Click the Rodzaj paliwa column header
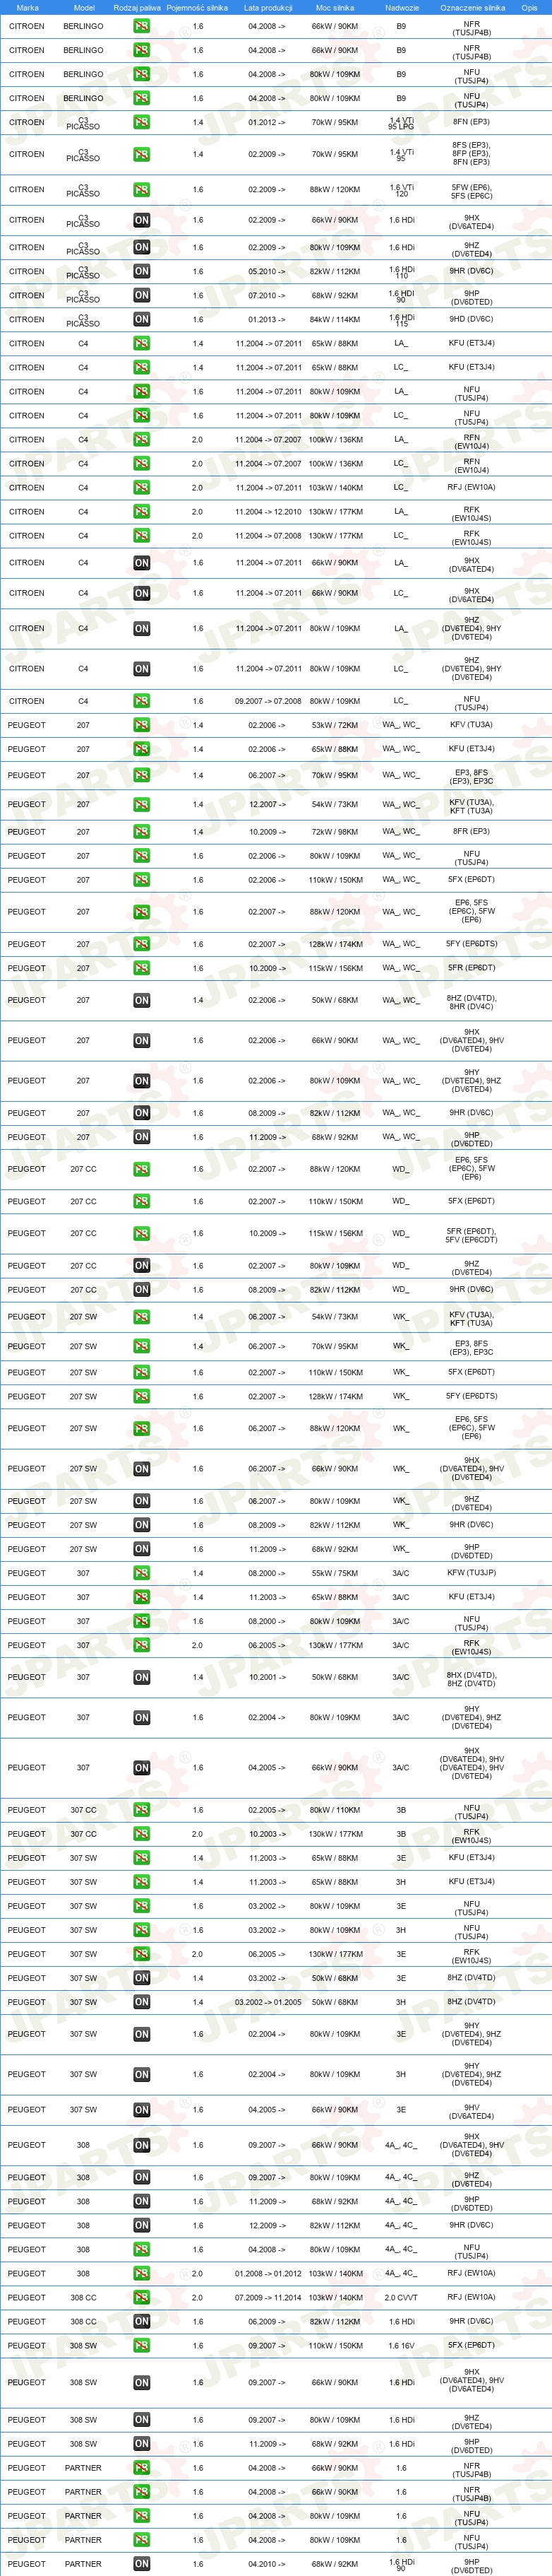The height and width of the screenshot is (2576, 552). point(137,7)
